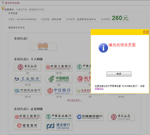Viewport: 150px width, 135px height.
Task: Choose the 中国邮政 China Post logo
Action: point(59,79)
